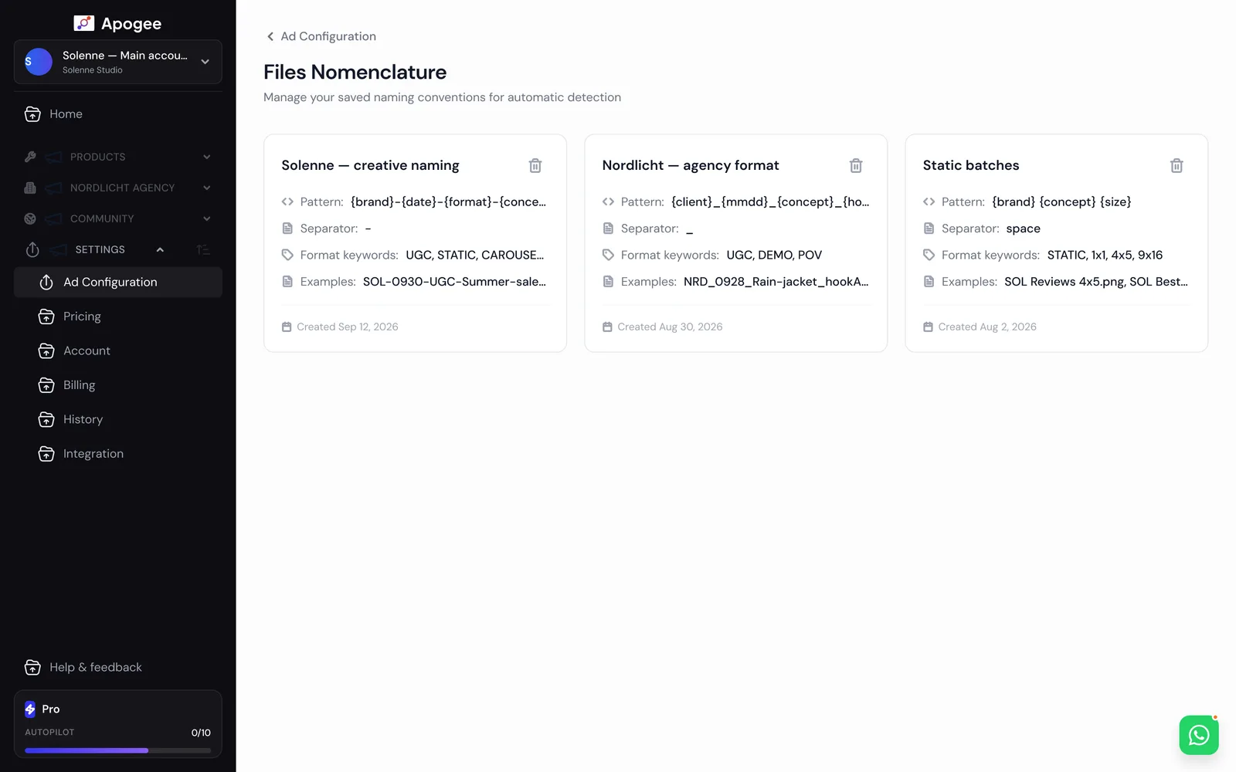Click the Autopilot usage progress bar
Viewport: 1236px width, 772px height.
[x=117, y=750]
